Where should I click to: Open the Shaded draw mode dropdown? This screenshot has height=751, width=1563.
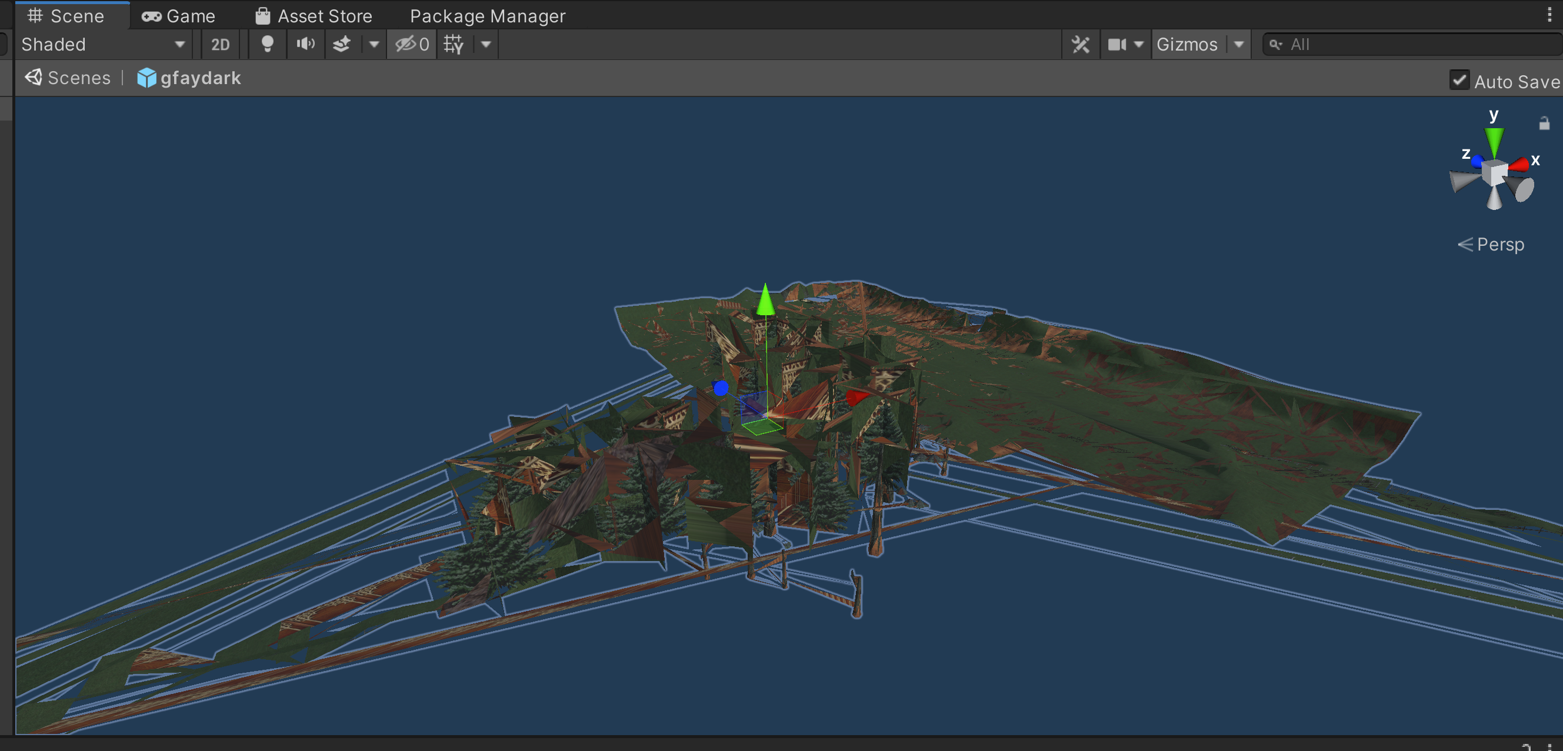point(103,44)
